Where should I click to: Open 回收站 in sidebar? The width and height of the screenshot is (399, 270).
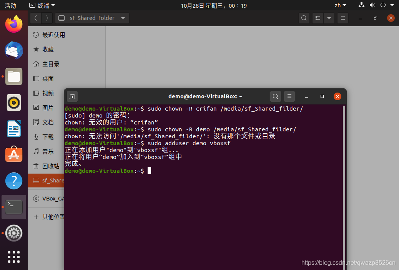coord(46,166)
